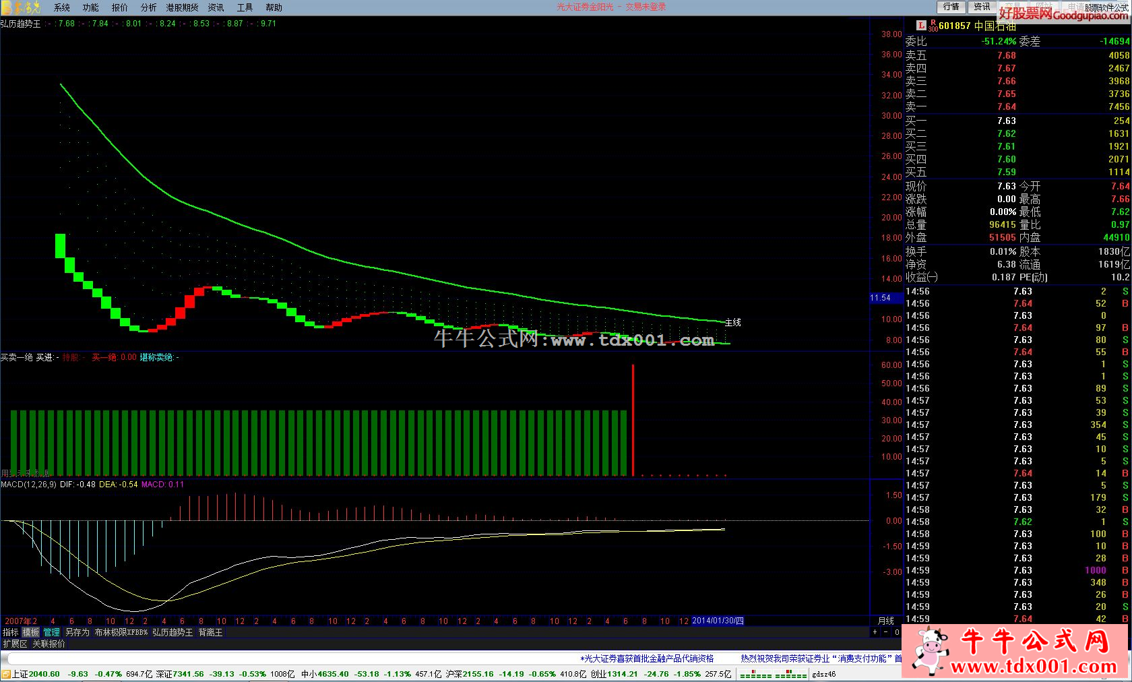Open the 月线 period selector
The image size is (1132, 682).
885,621
